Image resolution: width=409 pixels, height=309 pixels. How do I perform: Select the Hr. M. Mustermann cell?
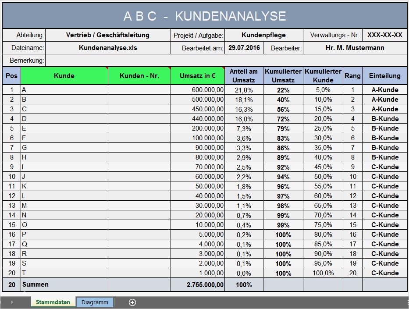tap(355, 48)
